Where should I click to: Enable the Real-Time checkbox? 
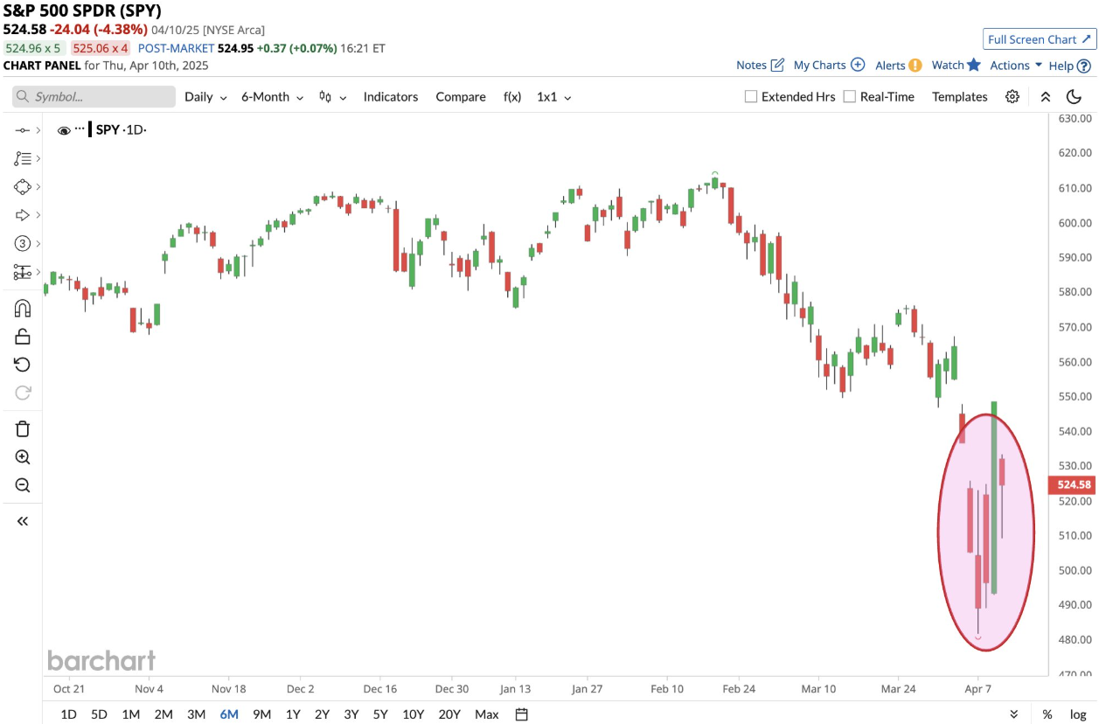tap(849, 97)
